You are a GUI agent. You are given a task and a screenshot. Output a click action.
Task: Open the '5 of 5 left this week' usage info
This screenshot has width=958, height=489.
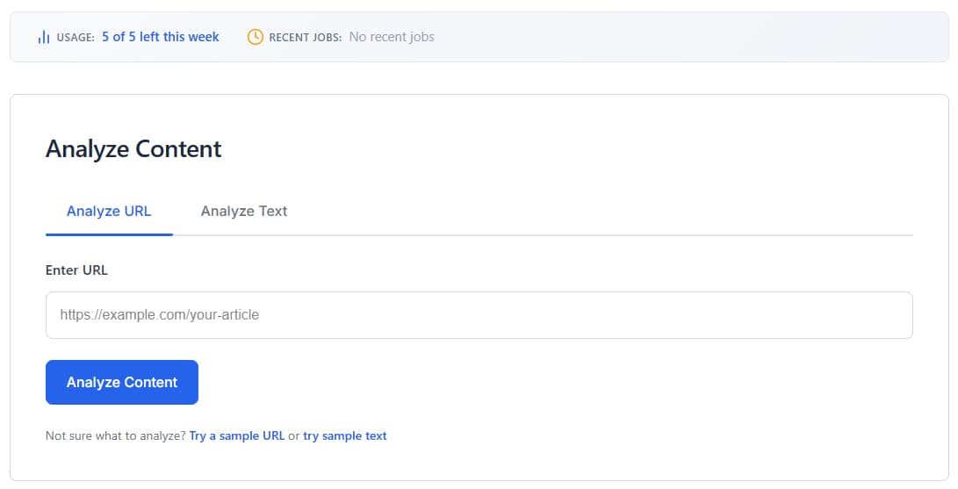161,37
